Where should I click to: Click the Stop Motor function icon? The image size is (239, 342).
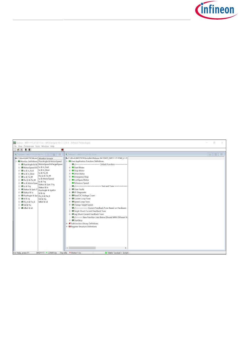coord(73,170)
